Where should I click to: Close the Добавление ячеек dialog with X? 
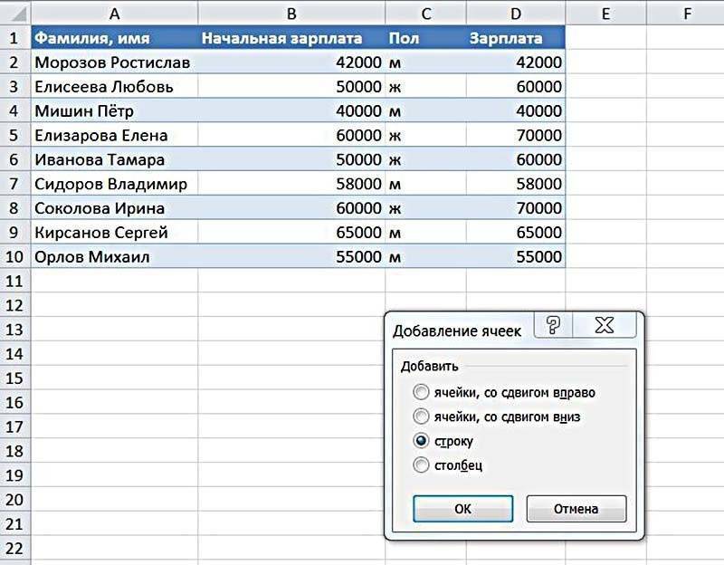tap(605, 326)
